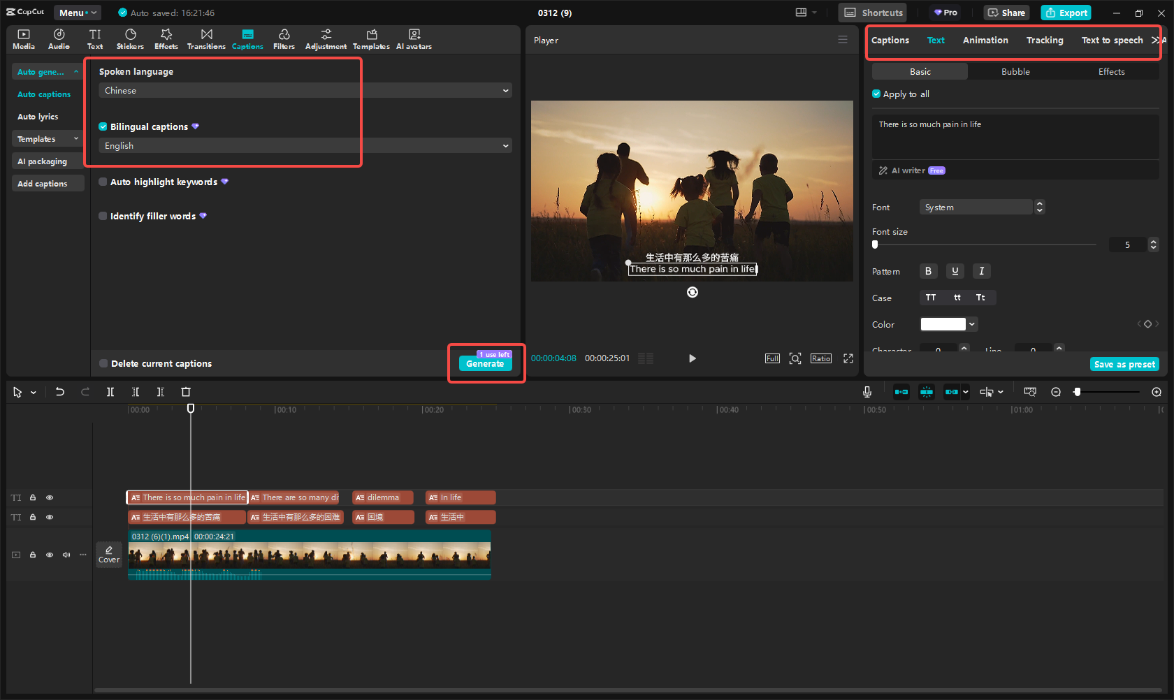Viewport: 1174px width, 700px height.
Task: Click the Generate captions button
Action: click(485, 364)
